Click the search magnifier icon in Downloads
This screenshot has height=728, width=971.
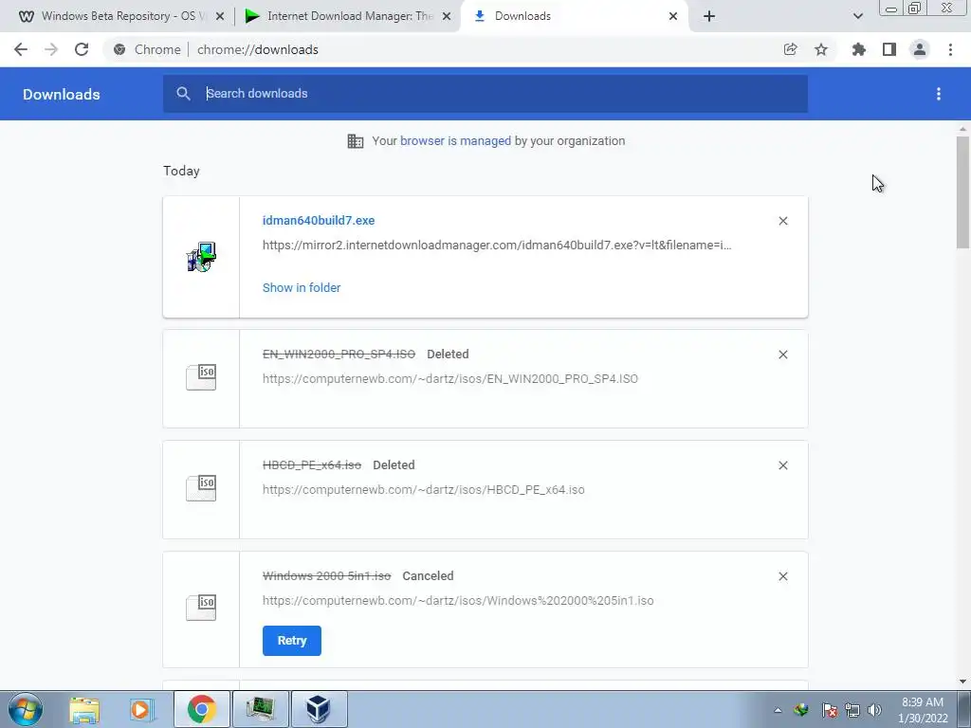point(183,94)
